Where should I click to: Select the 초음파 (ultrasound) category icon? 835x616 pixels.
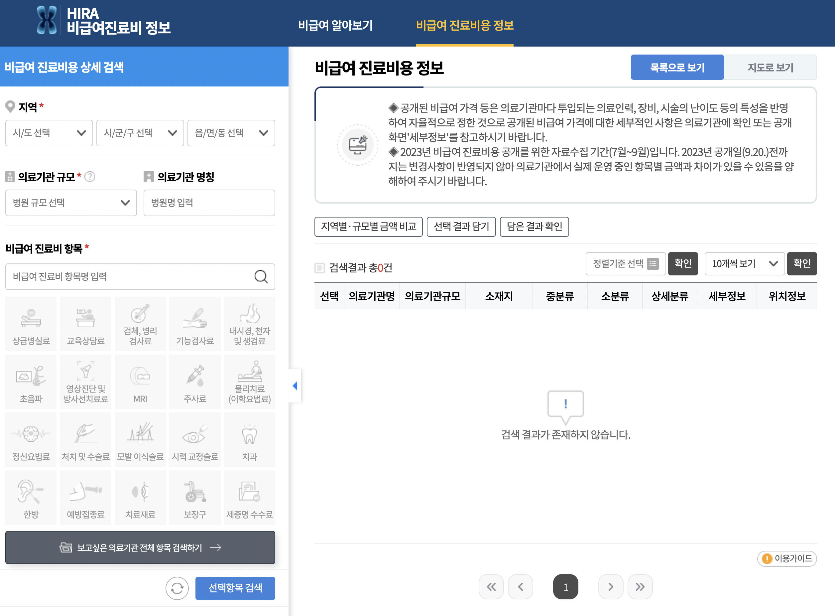[31, 381]
